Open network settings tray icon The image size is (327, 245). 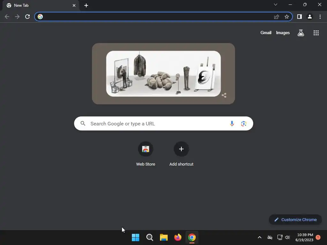coord(280,237)
